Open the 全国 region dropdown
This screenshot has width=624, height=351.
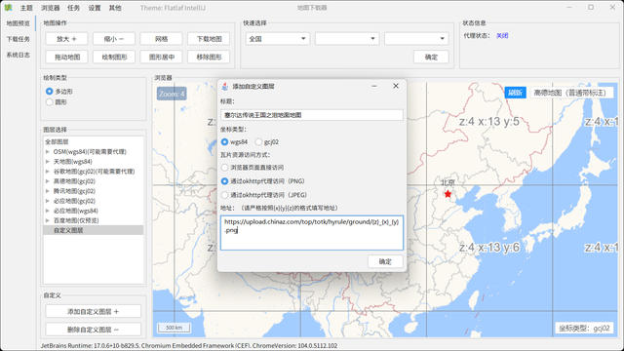click(277, 39)
